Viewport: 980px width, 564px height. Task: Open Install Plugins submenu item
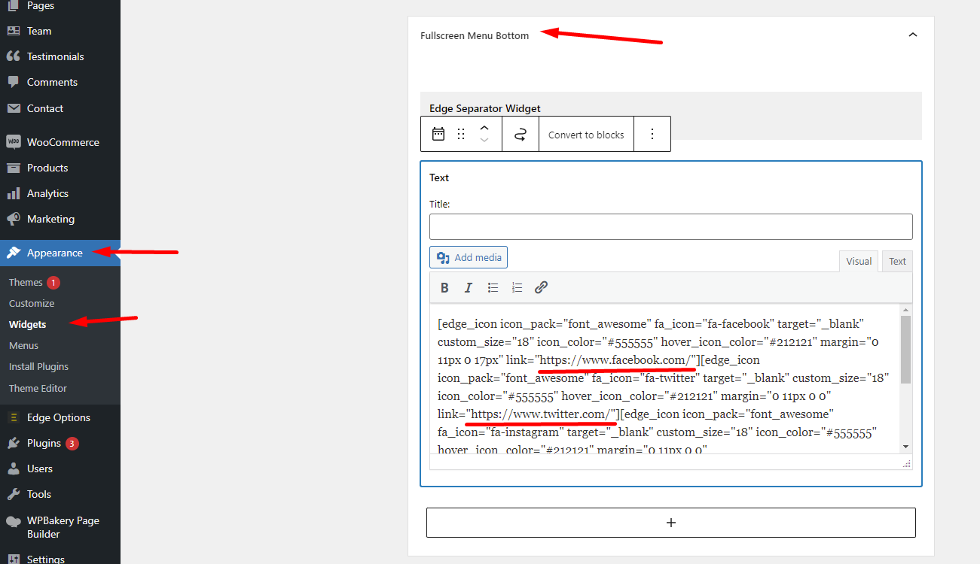coord(38,367)
